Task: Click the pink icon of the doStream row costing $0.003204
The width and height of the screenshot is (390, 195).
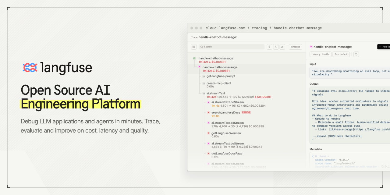Action: click(x=208, y=102)
